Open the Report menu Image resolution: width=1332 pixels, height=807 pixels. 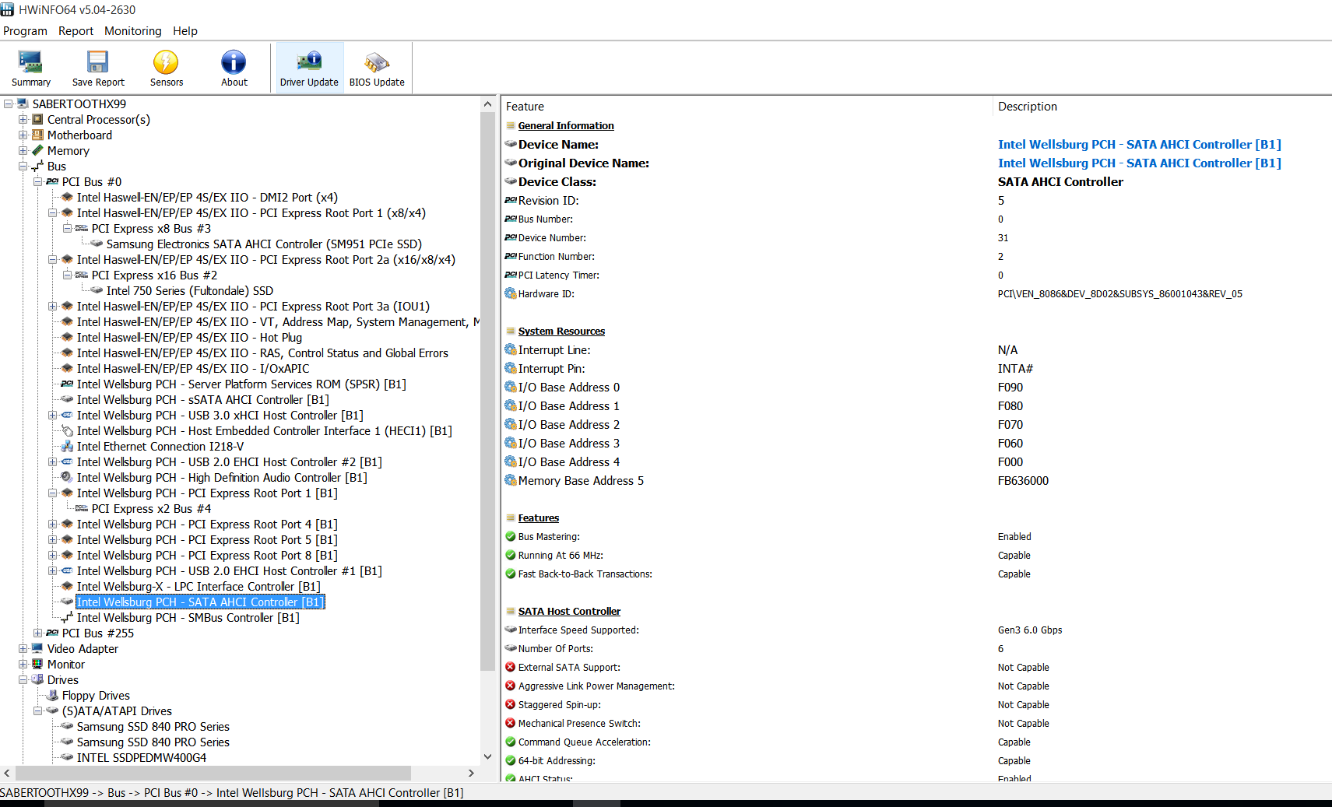pos(76,31)
